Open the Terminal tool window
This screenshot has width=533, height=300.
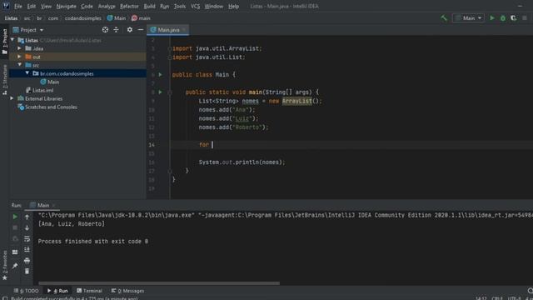89,291
